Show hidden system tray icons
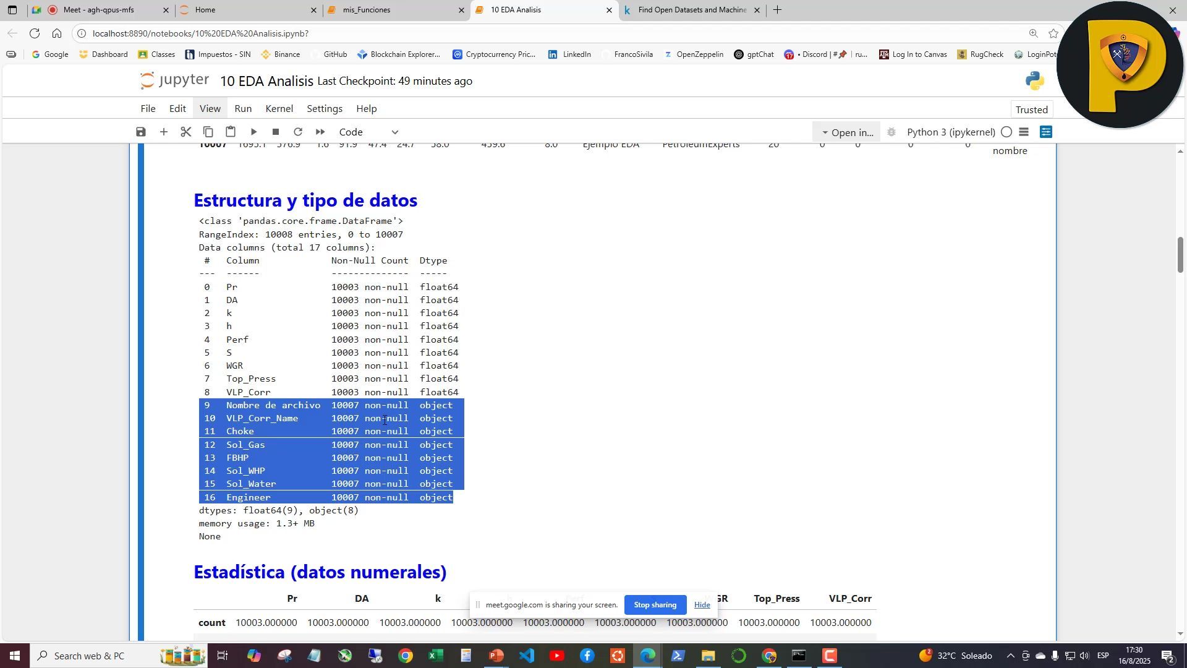Viewport: 1187px width, 668px height. click(1010, 656)
